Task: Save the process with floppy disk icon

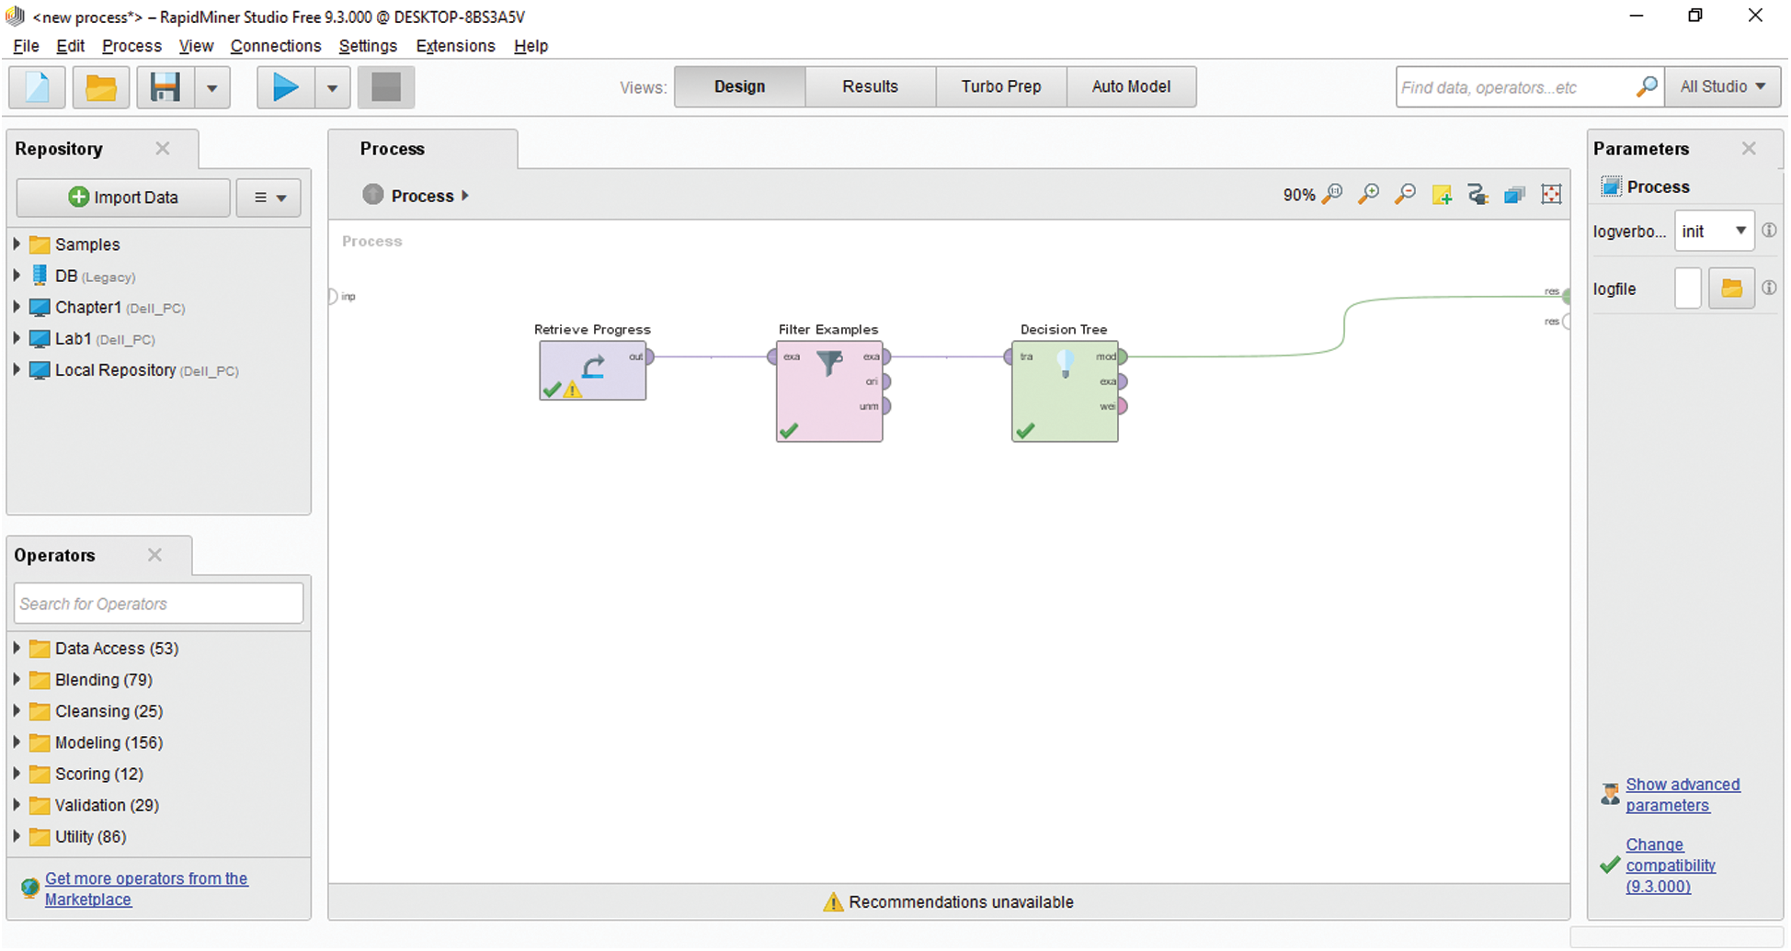Action: (165, 88)
